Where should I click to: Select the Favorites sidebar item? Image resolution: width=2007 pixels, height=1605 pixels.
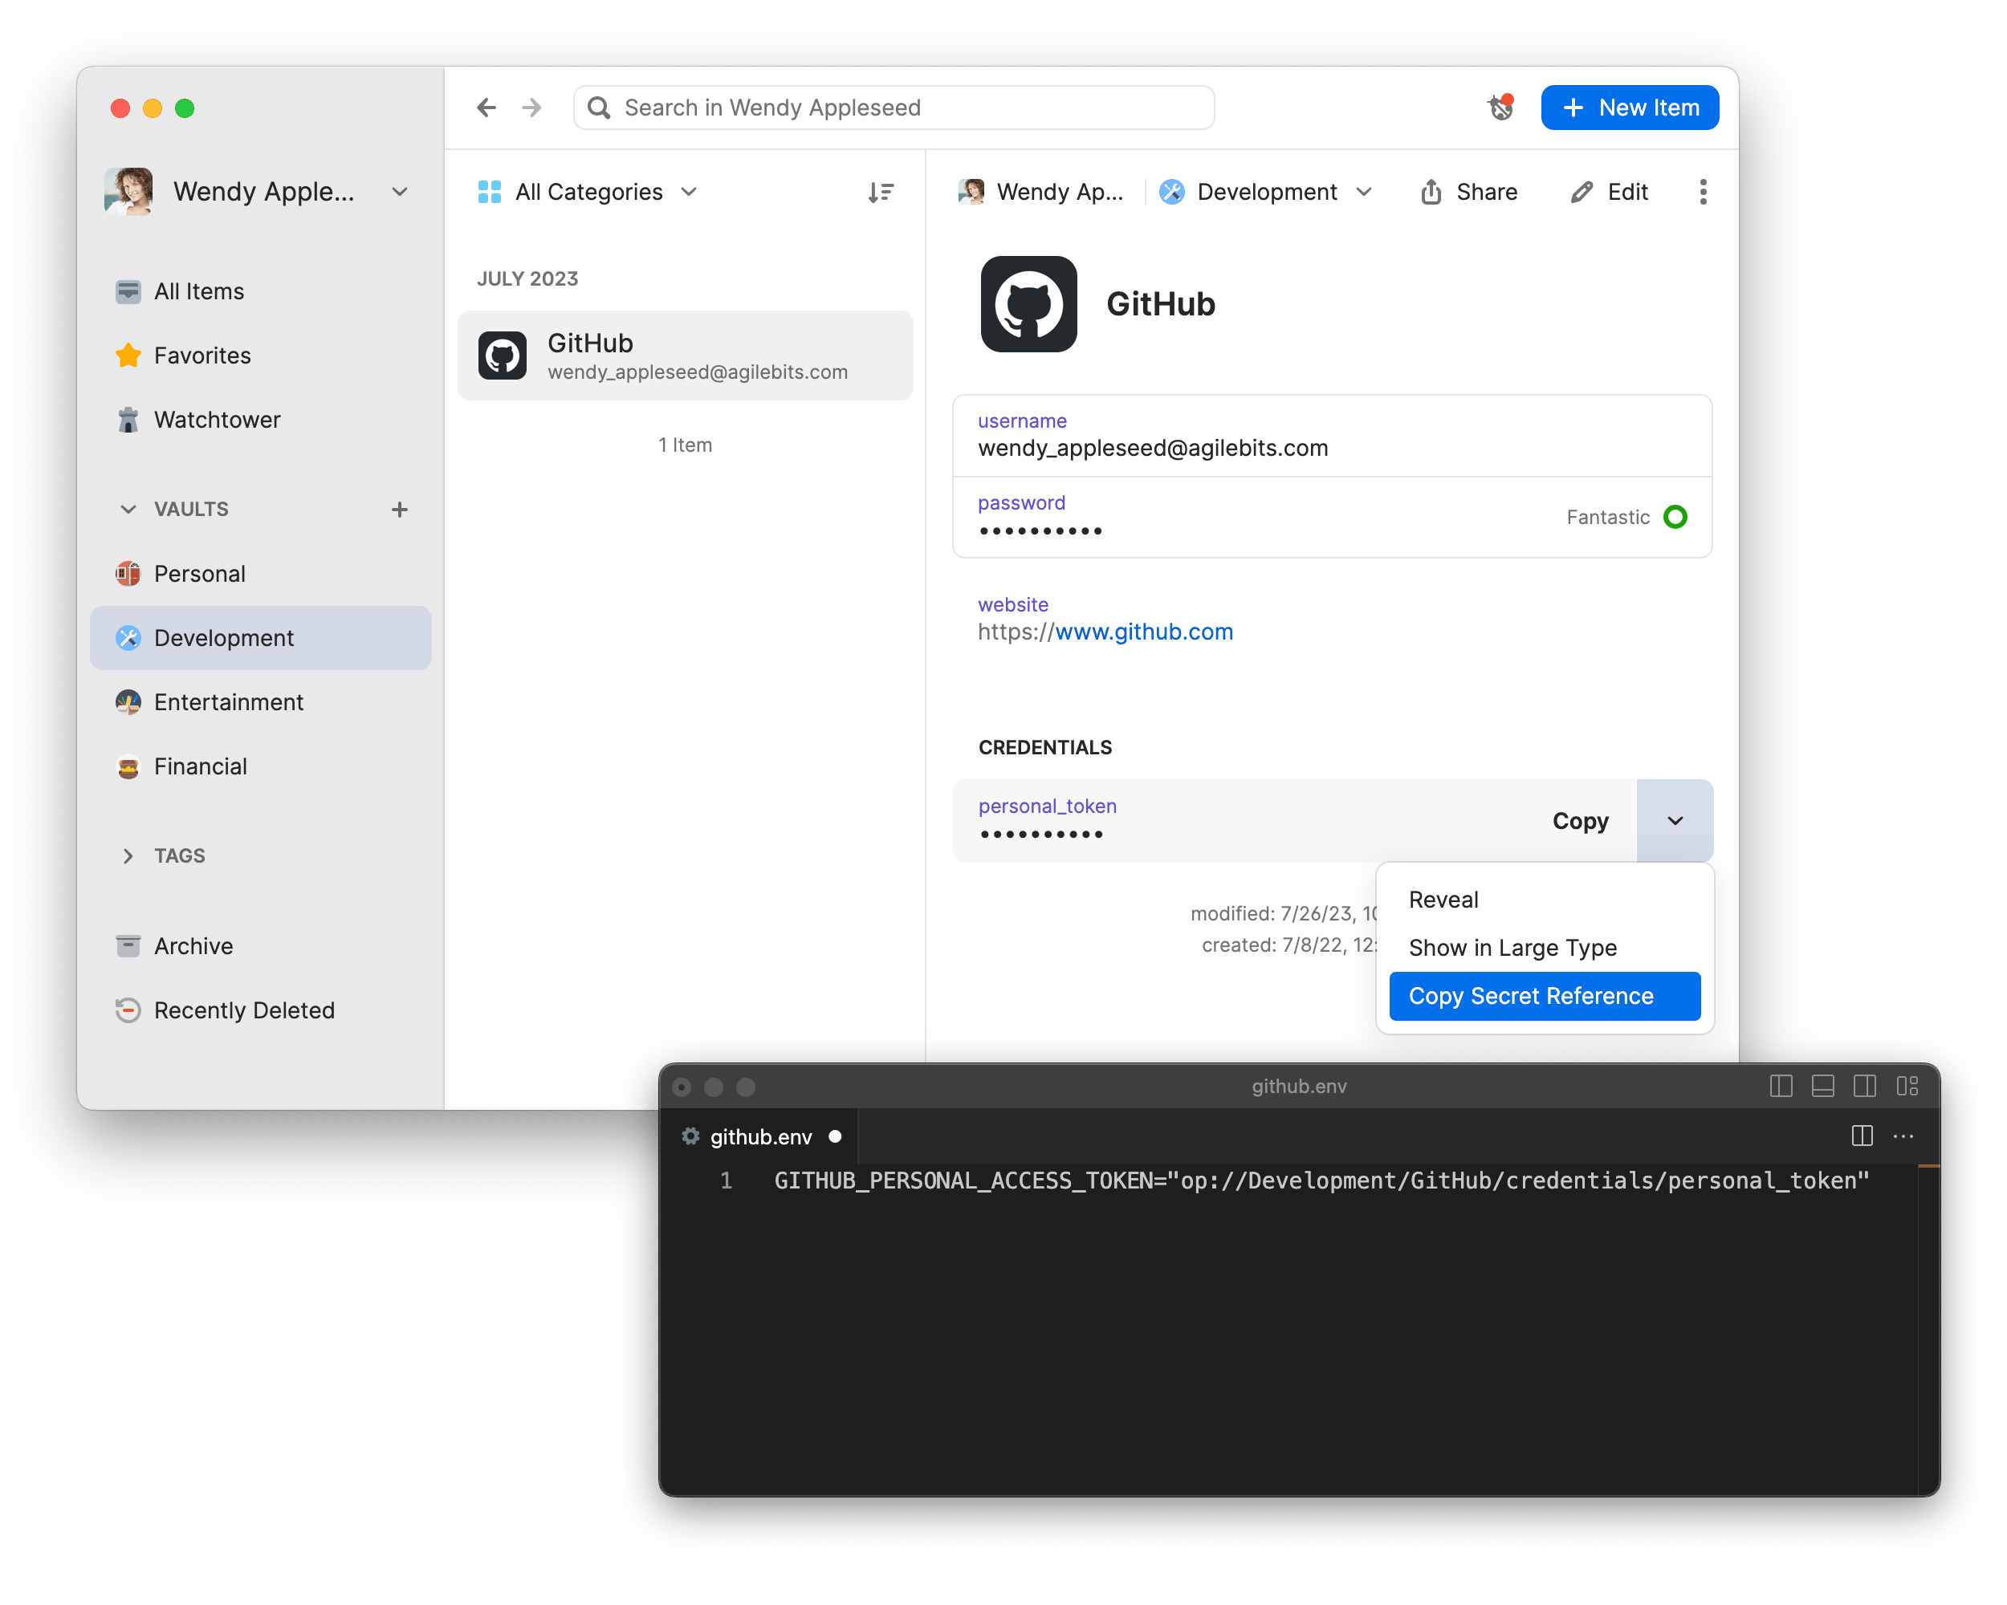click(x=201, y=355)
